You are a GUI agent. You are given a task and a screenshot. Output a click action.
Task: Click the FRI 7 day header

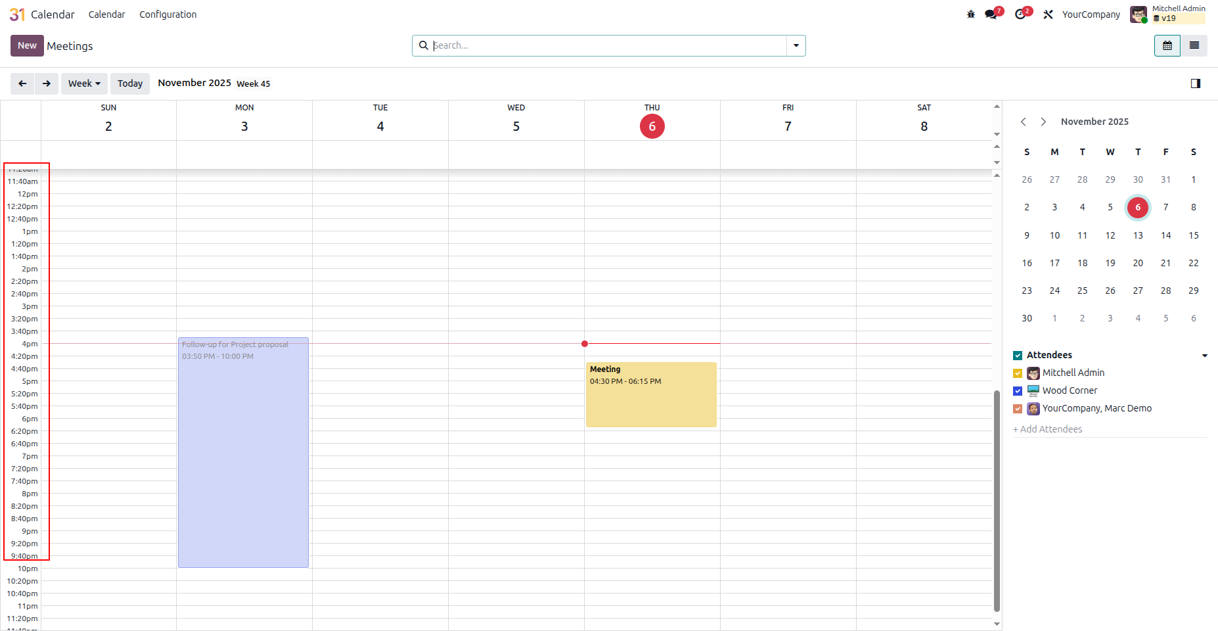[788, 120]
